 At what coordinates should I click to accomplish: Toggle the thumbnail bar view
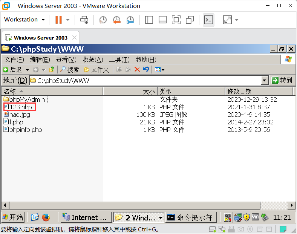tap(162, 20)
